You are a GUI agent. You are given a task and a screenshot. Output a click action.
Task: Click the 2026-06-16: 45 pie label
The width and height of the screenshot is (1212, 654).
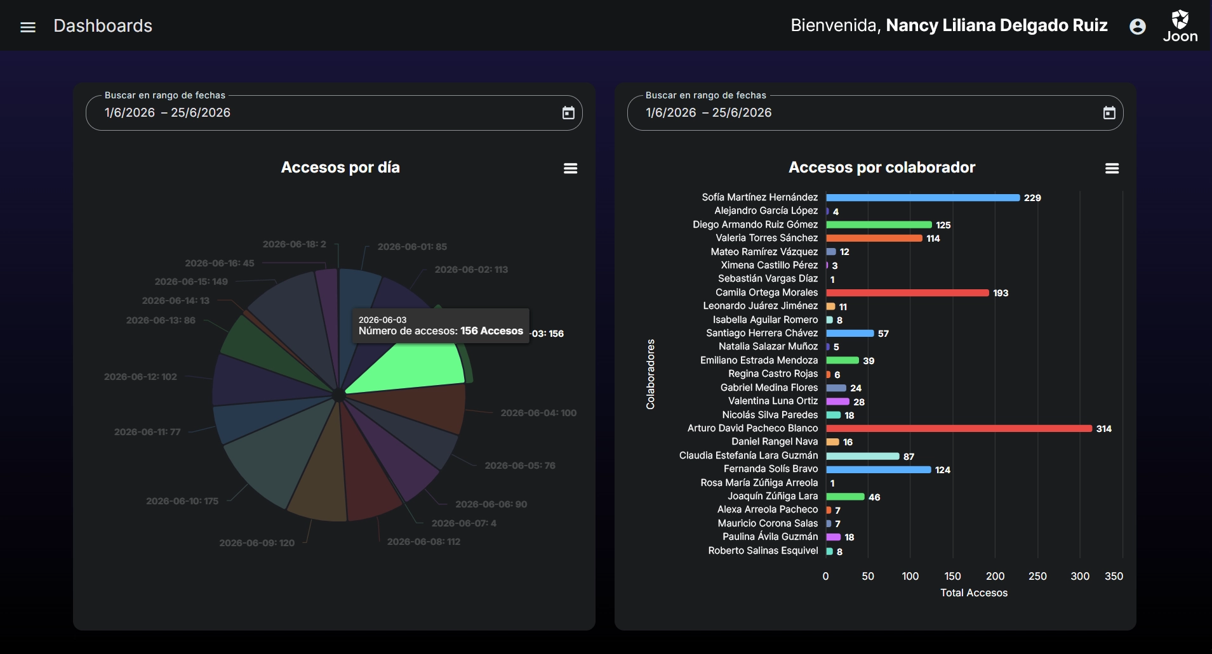point(219,263)
